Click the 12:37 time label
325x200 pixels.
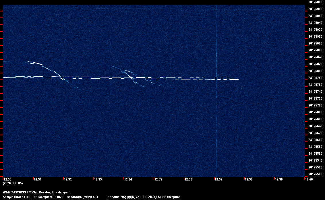[218, 179]
